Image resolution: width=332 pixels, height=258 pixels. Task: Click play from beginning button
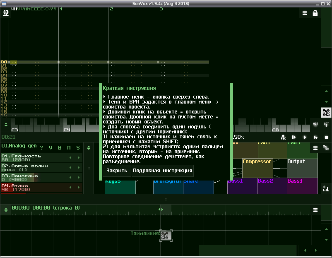(294, 137)
